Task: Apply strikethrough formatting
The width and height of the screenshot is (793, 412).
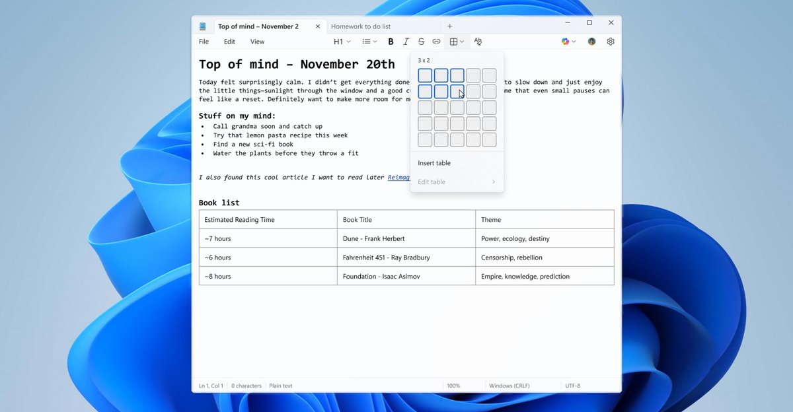Action: (x=421, y=41)
